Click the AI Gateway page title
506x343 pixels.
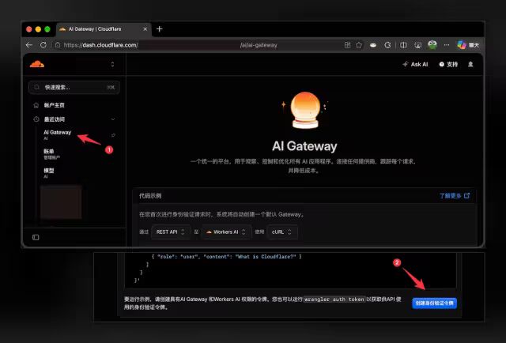click(x=304, y=146)
